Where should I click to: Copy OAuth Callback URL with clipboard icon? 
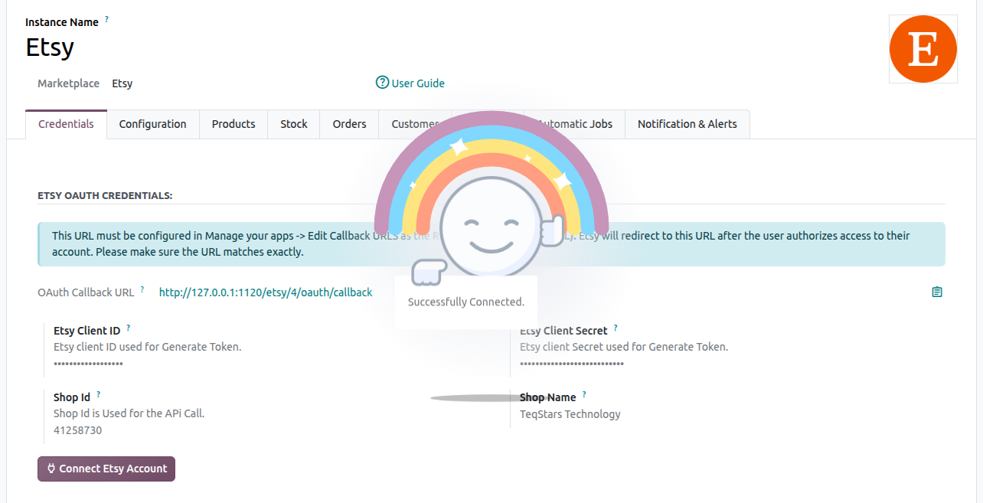point(937,292)
